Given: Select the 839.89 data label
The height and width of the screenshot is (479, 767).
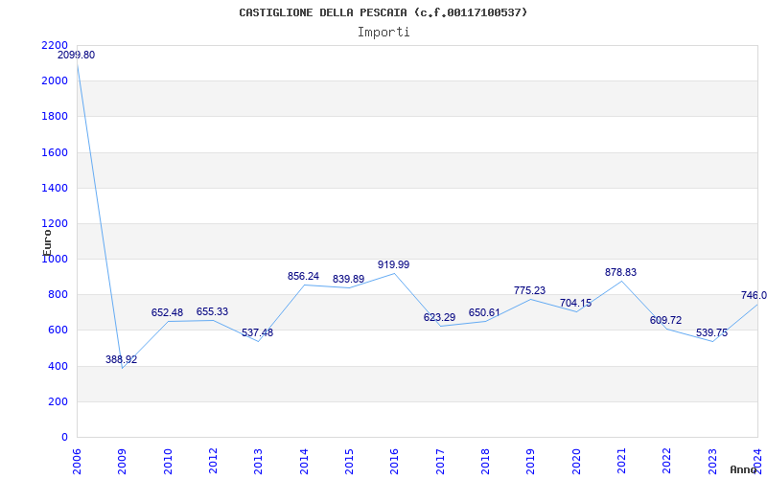Looking at the screenshot, I should pos(348,279).
